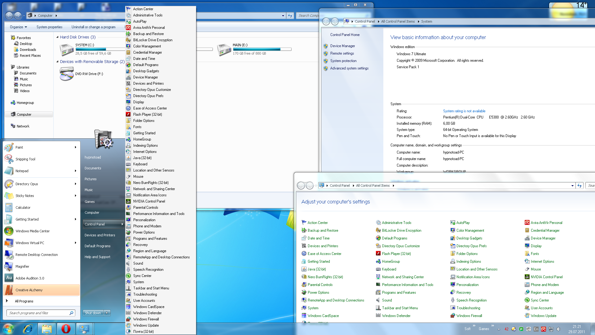This screenshot has height=335, width=595.
Task: Open Windows Firewall in Control Panel grid
Action: [x=469, y=316]
